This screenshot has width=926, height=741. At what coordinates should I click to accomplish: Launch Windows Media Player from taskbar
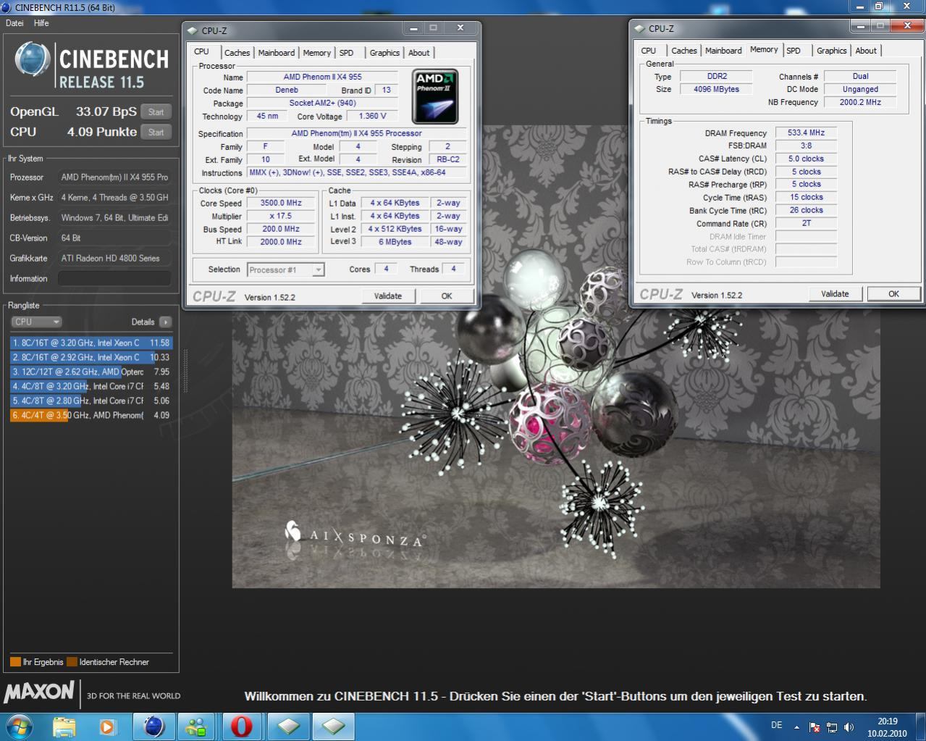coord(108,727)
